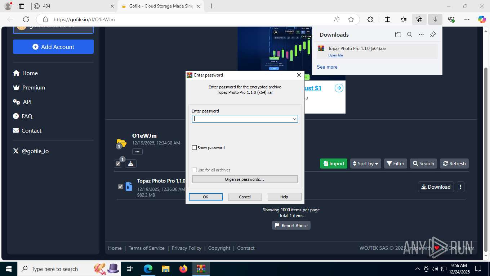Click the Filter button

click(x=396, y=164)
